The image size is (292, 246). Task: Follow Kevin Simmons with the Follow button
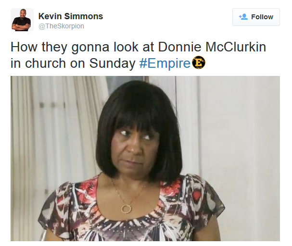pos(256,17)
